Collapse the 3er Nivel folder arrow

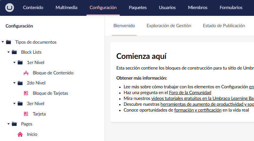pos(14,103)
